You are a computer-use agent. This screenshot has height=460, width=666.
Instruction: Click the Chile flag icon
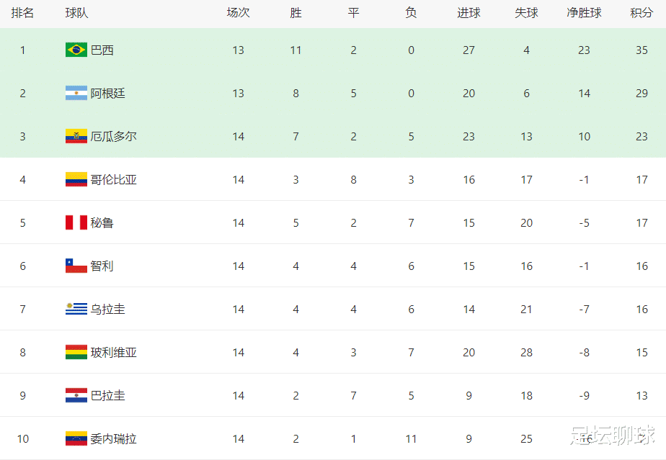(76, 266)
